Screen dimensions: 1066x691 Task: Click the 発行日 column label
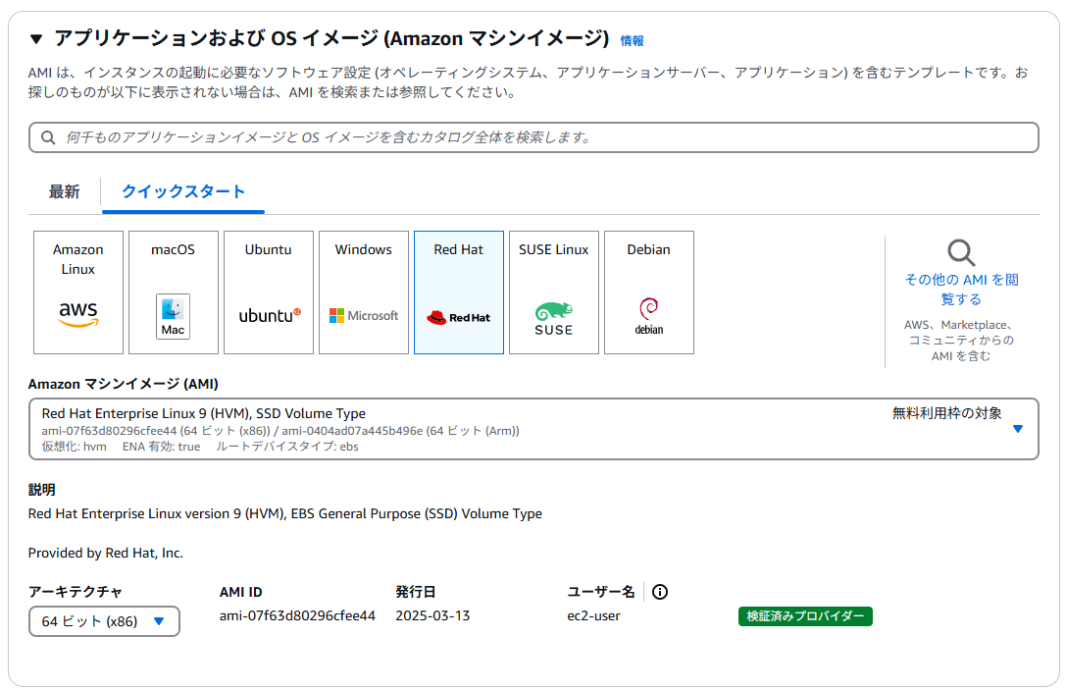416,592
